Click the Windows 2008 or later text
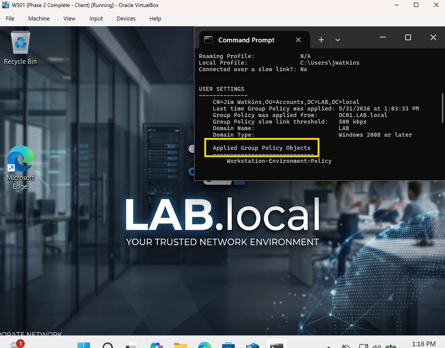Screen dimensions: 445x348 click(375, 134)
